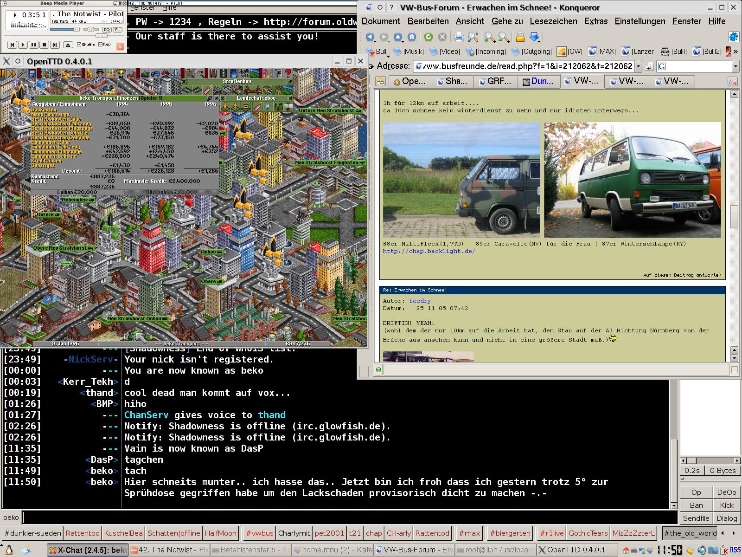Toggle the PL playlist button
742x557 pixels.
coord(117,30)
